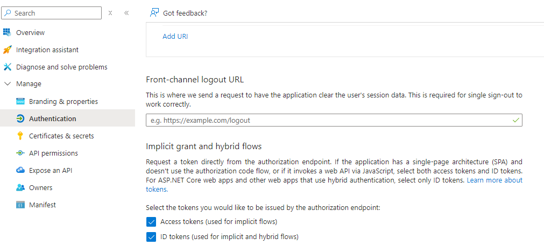Click the Diagnose and solve problems icon

click(7, 67)
